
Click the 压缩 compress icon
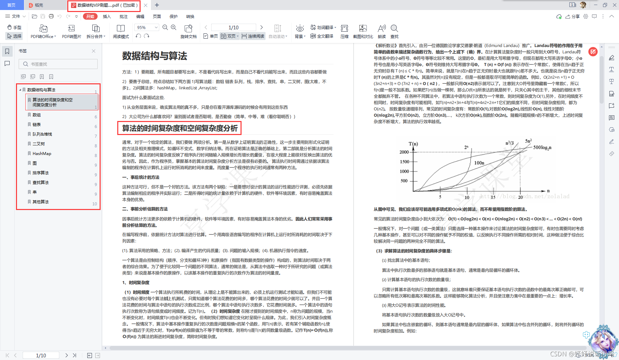coord(344,31)
